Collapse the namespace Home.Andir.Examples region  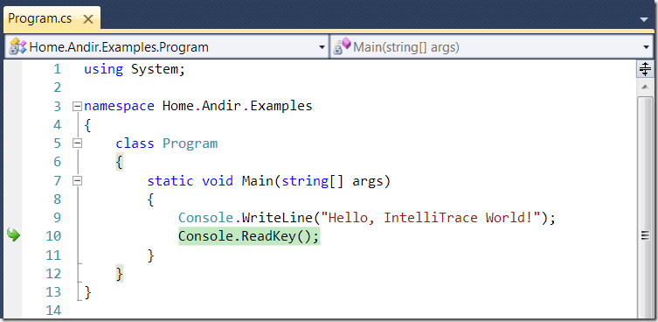point(77,107)
